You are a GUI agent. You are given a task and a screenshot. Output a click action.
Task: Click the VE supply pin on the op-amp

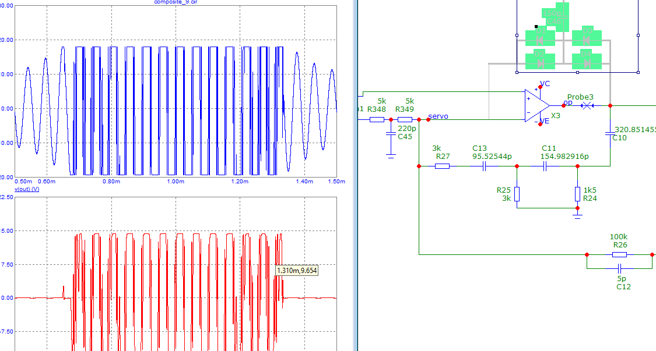pyautogui.click(x=540, y=124)
